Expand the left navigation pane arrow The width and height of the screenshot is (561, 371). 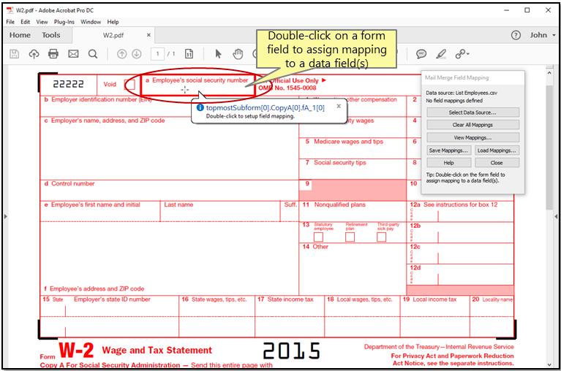click(x=5, y=216)
